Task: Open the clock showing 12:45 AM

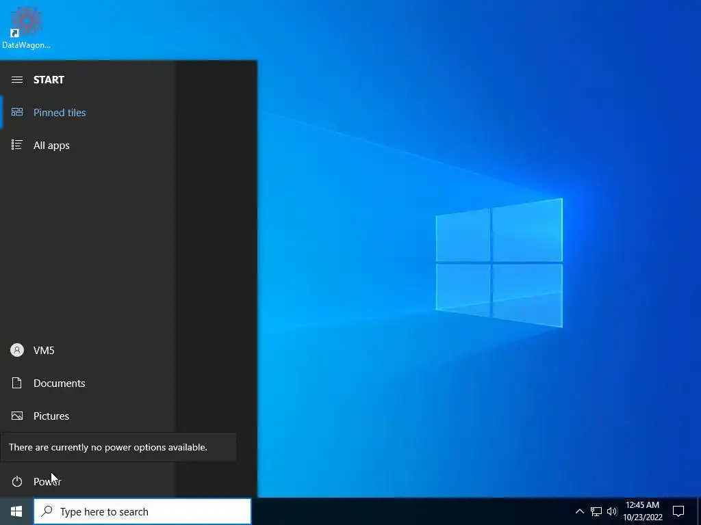Action: point(642,511)
